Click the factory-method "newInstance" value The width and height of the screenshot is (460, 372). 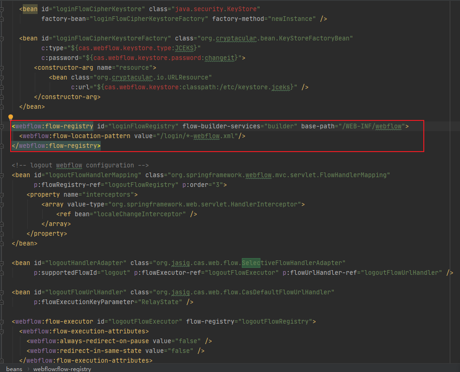click(292, 19)
